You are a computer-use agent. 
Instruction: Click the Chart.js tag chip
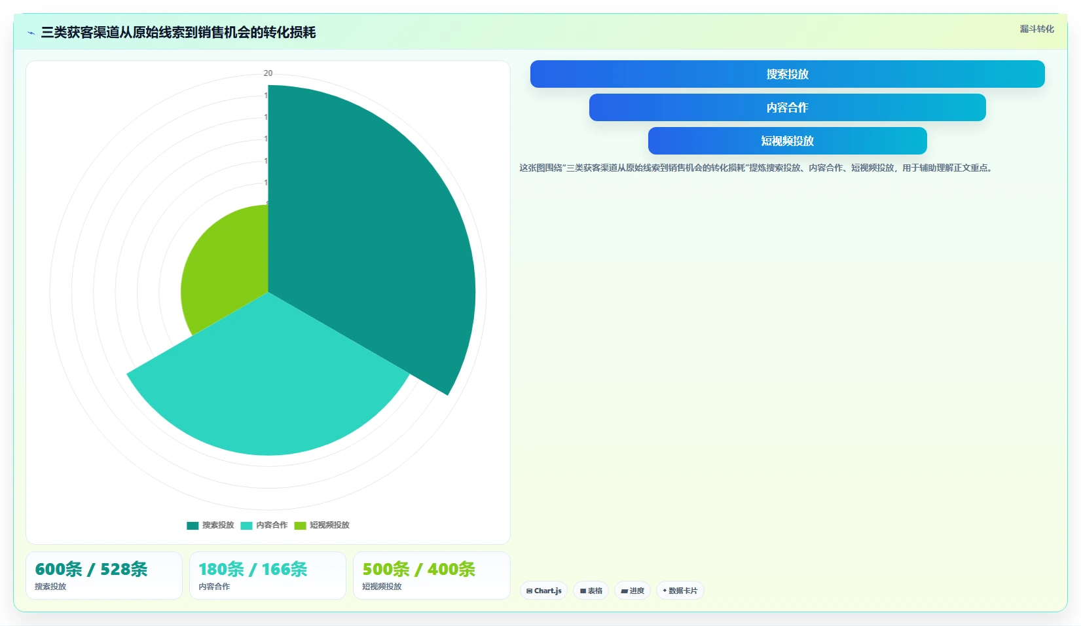click(x=543, y=591)
